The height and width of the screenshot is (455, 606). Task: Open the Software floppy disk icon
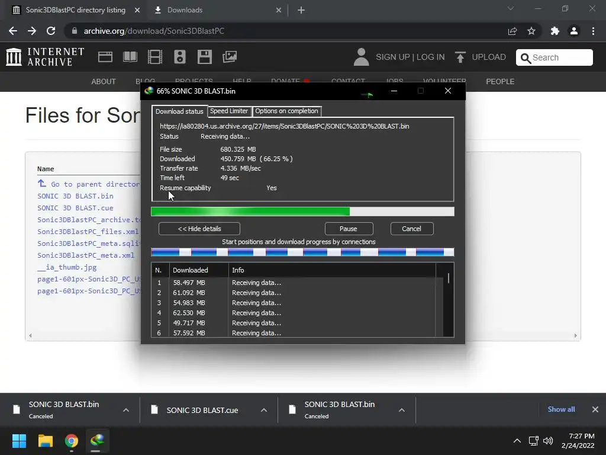tap(204, 57)
